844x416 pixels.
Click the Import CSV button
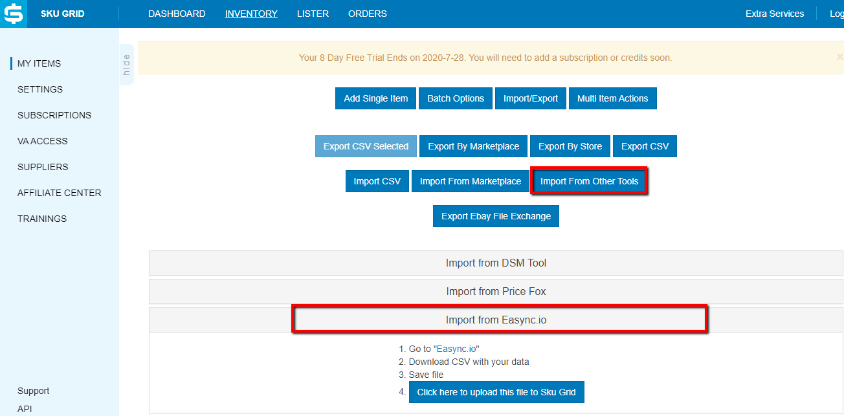(377, 181)
